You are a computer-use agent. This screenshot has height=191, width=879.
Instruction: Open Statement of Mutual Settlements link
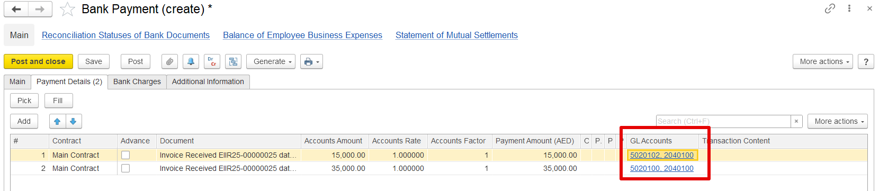pyautogui.click(x=456, y=35)
